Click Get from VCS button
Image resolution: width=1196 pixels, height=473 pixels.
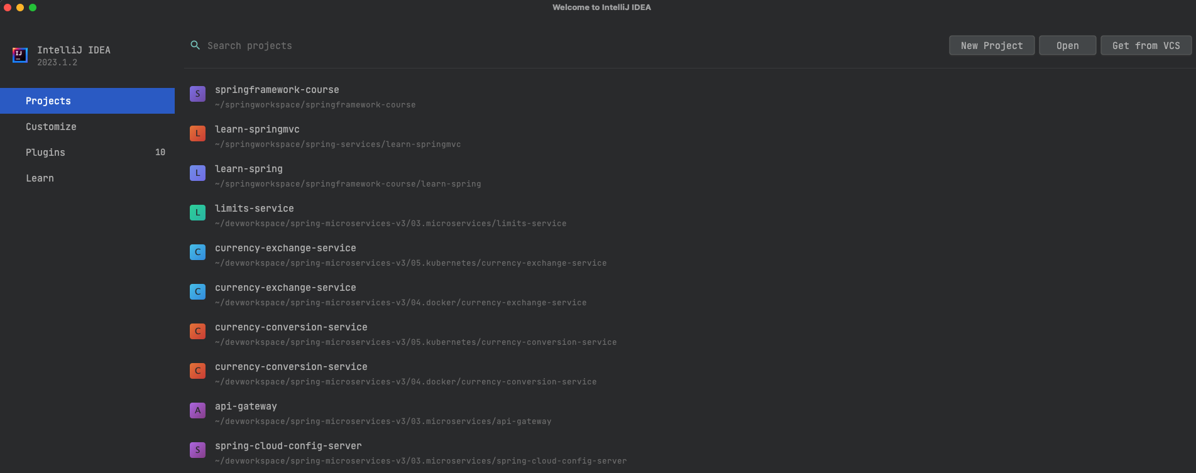point(1146,45)
